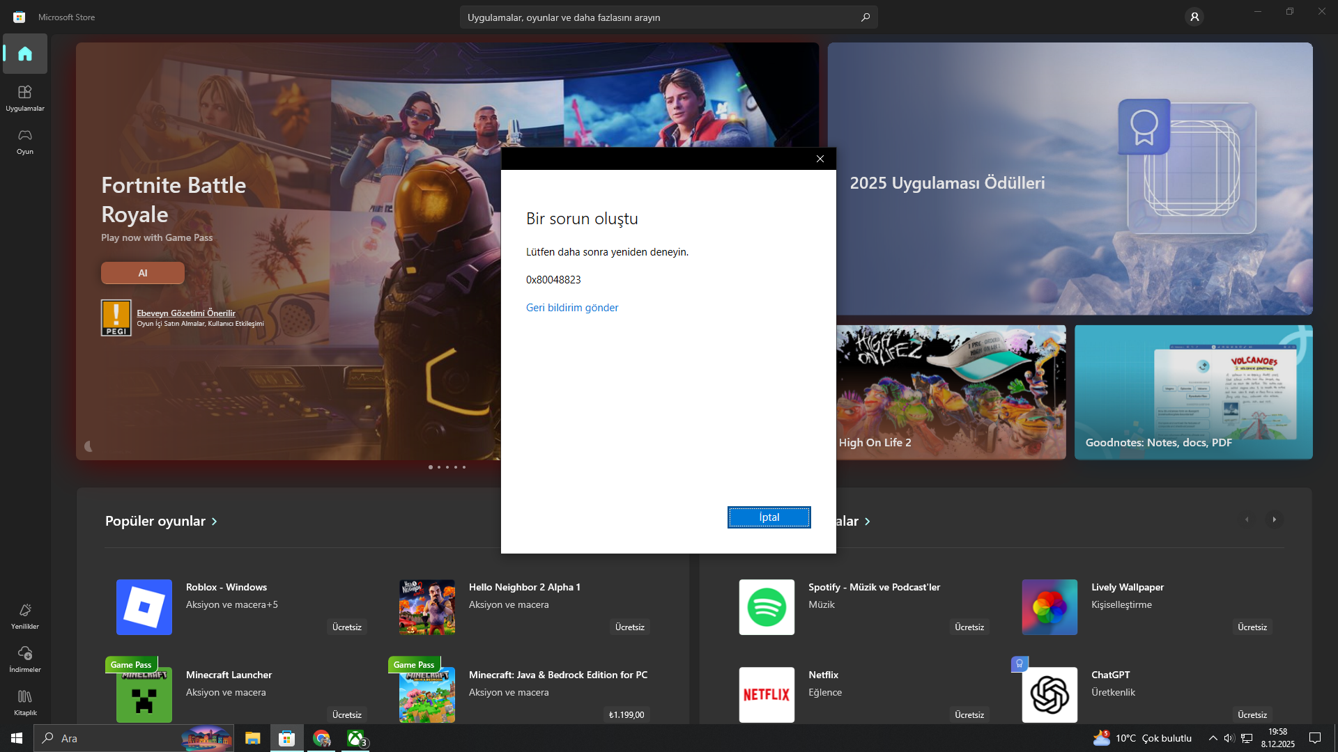
Task: Open the 2025 Uygulaması Ödülleri banner
Action: pos(1070,179)
